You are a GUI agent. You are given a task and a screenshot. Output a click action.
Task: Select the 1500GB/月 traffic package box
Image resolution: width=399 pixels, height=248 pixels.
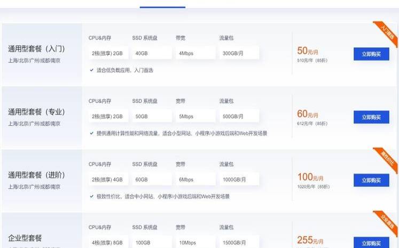[239, 242]
